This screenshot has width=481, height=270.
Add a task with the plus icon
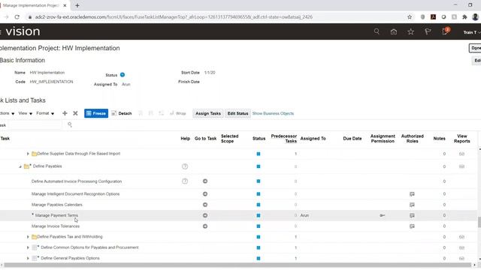point(65,113)
